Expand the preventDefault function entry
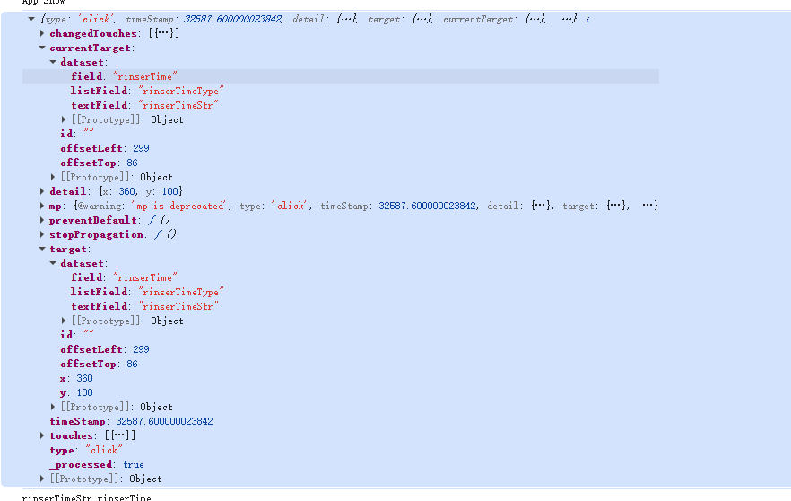 [x=43, y=220]
